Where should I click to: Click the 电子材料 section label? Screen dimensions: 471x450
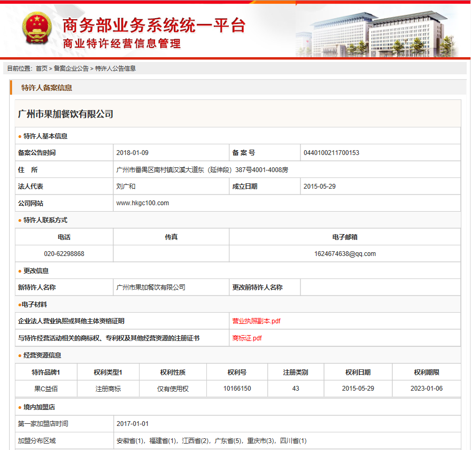click(34, 305)
